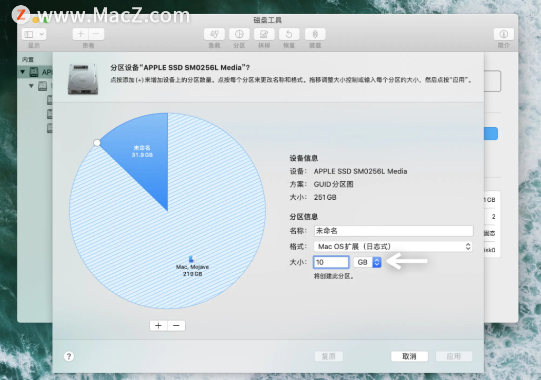
Task: Click the remove volume minus toolbar button
Action: (96, 34)
